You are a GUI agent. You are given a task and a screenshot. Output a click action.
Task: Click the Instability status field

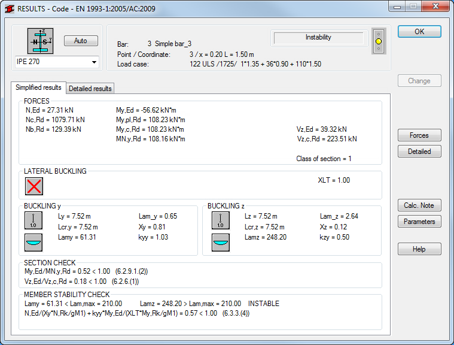pyautogui.click(x=318, y=38)
